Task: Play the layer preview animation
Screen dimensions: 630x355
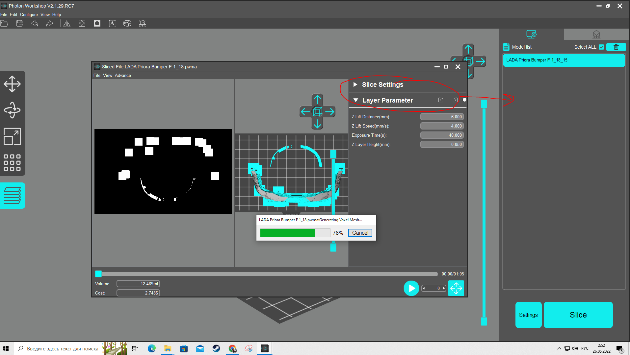Action: [411, 288]
